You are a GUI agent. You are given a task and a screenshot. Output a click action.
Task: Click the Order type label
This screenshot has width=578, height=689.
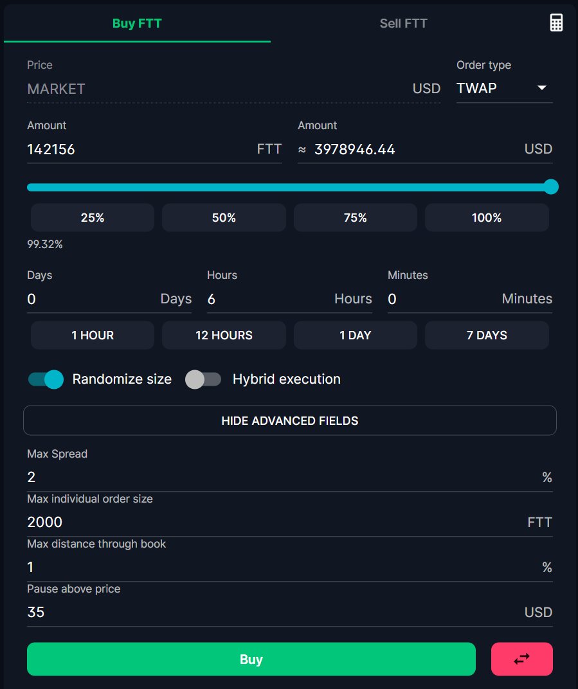pyautogui.click(x=483, y=65)
